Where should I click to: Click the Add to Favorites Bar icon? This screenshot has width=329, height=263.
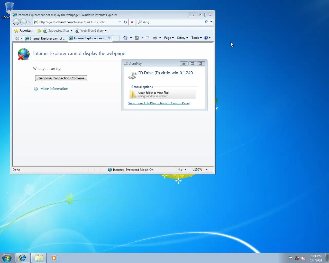(x=39, y=31)
